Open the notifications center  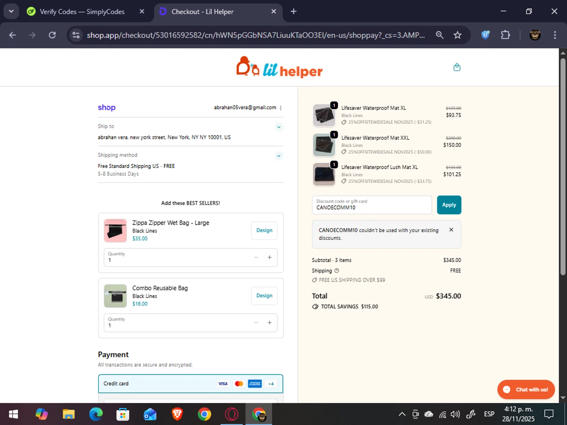coord(548,414)
